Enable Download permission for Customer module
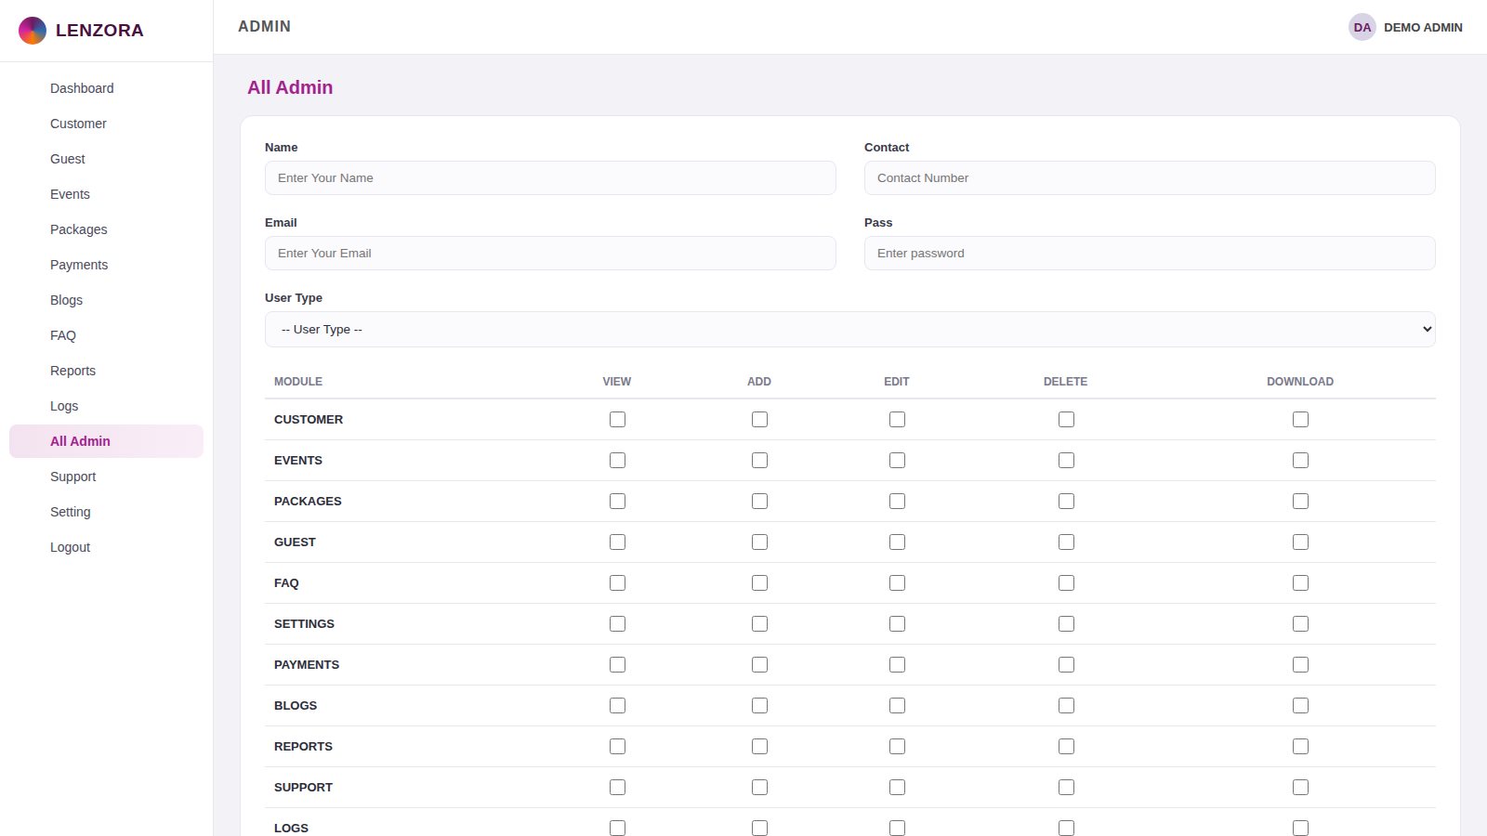This screenshot has width=1487, height=836. click(1300, 420)
